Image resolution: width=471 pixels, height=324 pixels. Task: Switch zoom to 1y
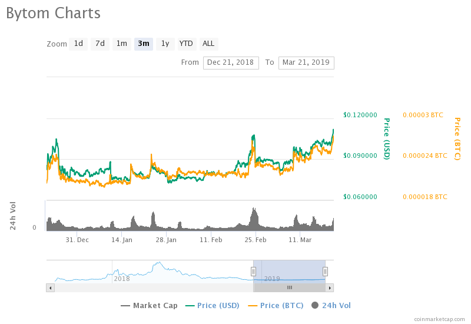[165, 44]
